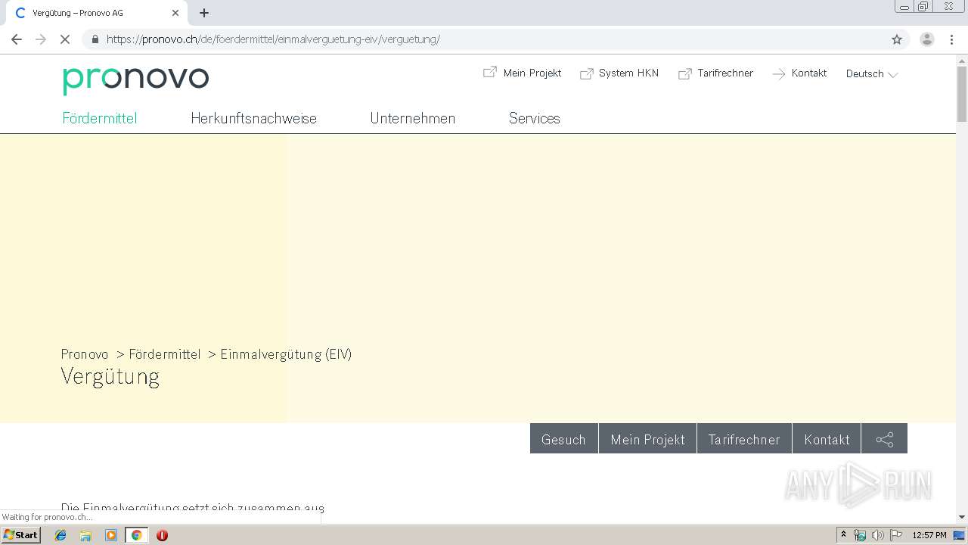Open System HKN external link icon
The height and width of the screenshot is (545, 968).
pos(586,73)
